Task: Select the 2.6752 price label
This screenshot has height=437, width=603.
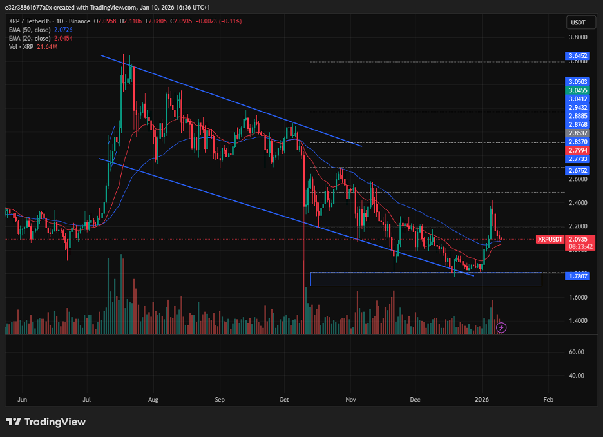Action: pyautogui.click(x=578, y=170)
